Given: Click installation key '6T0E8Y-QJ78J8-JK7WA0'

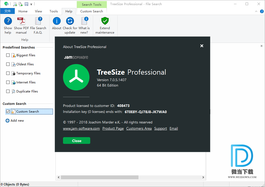Looking at the screenshot, I should 146,112.
